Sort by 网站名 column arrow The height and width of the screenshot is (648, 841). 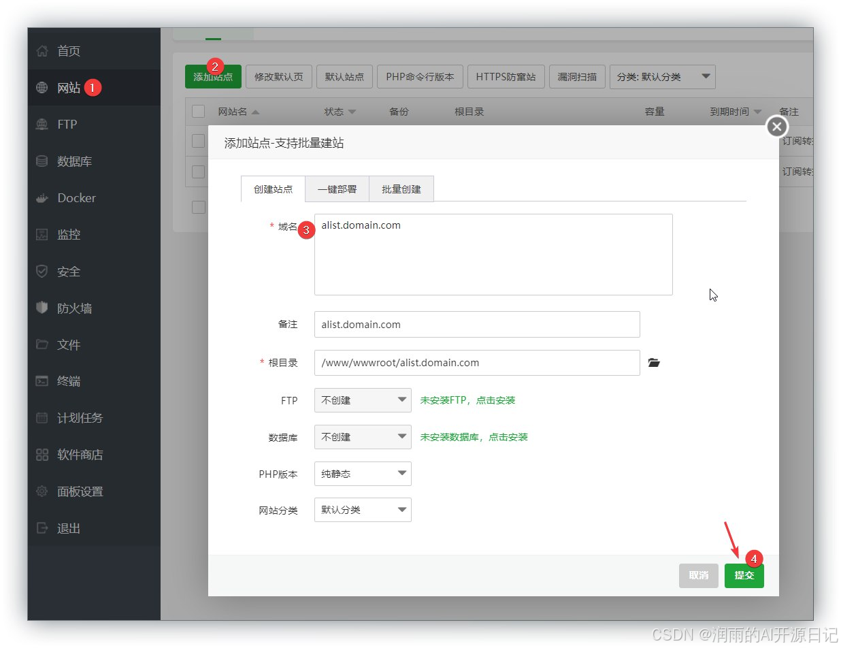click(x=256, y=112)
